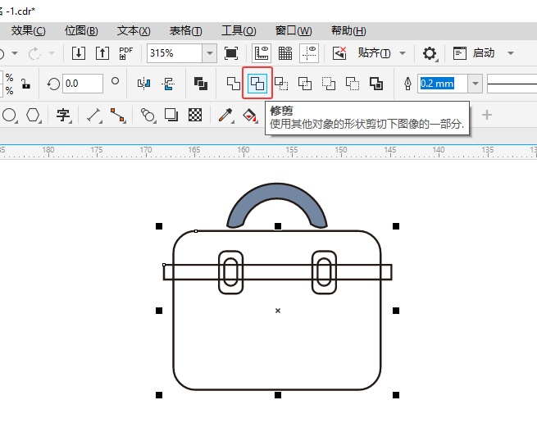Select the Text tool 字
This screenshot has width=537, height=441.
coord(63,115)
